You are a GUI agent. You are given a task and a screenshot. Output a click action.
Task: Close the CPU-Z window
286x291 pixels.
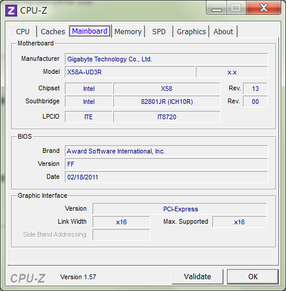click(x=264, y=8)
